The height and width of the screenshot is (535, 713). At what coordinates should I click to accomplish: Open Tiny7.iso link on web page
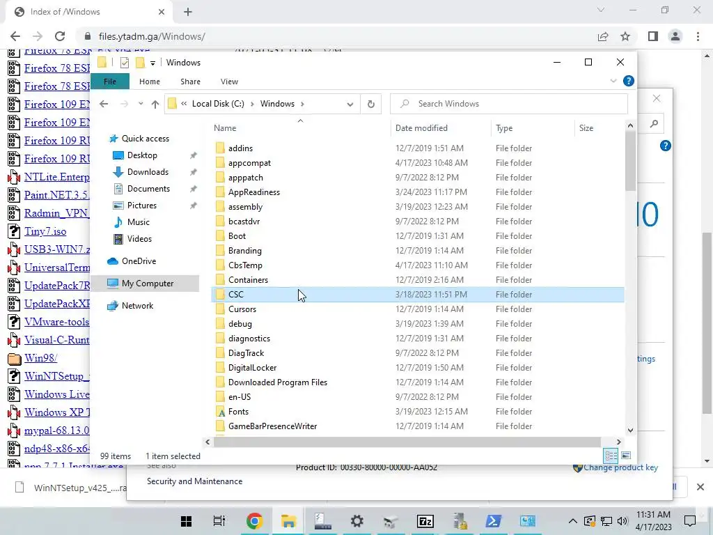tap(45, 231)
